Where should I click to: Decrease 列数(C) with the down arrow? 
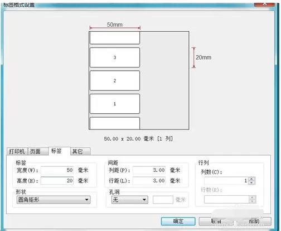point(252,182)
